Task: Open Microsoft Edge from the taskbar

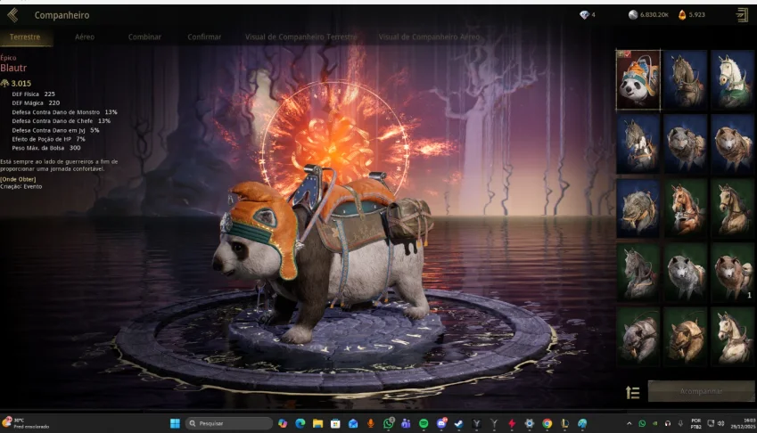Action: click(x=300, y=423)
